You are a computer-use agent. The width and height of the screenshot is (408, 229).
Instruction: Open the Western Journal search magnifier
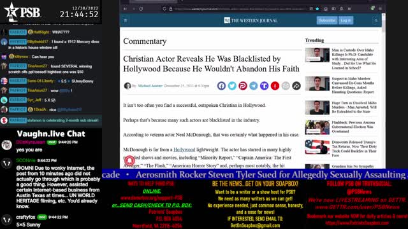pos(376,20)
